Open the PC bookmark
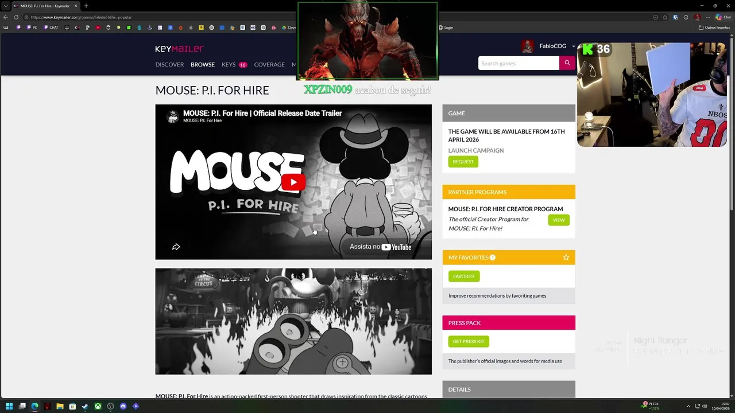 point(32,28)
